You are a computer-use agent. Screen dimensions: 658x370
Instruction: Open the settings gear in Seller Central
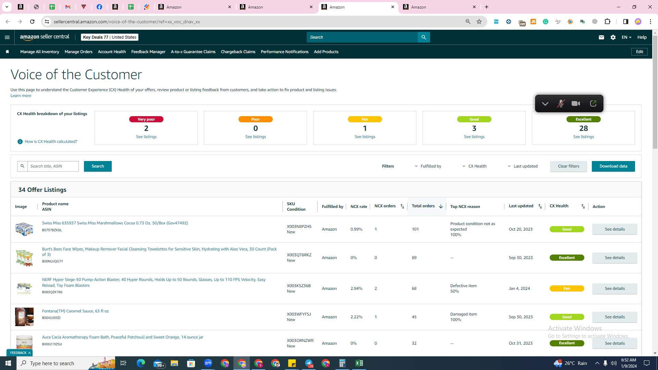[x=613, y=37]
